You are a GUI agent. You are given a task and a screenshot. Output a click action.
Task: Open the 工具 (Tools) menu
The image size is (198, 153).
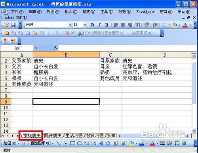(x=107, y=12)
